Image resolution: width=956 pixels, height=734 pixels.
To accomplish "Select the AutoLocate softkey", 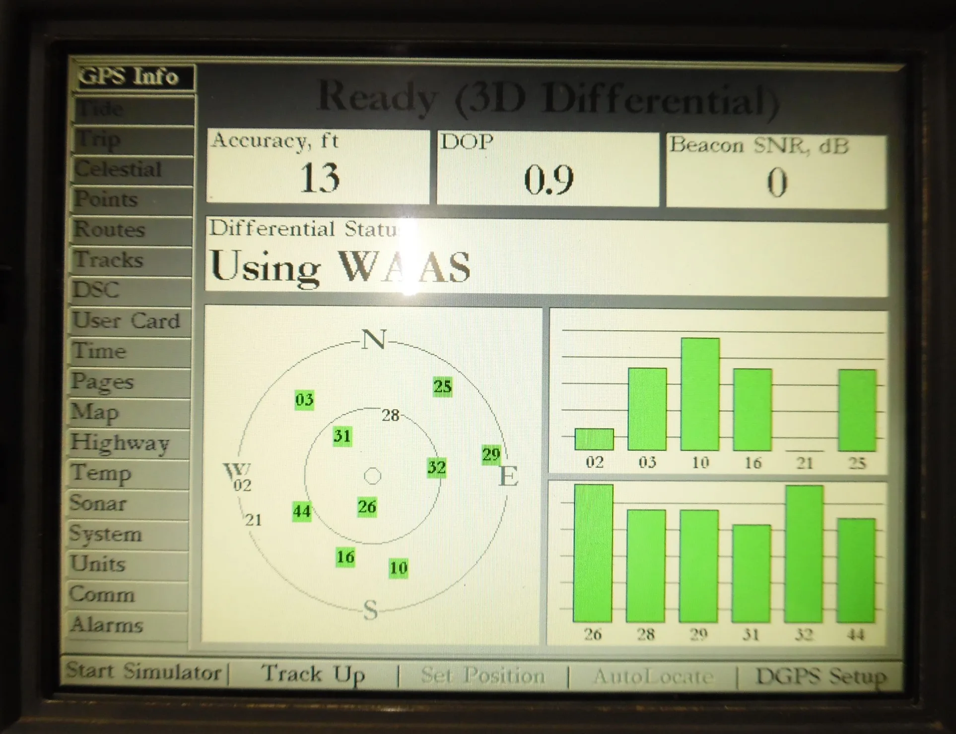I will (x=653, y=677).
